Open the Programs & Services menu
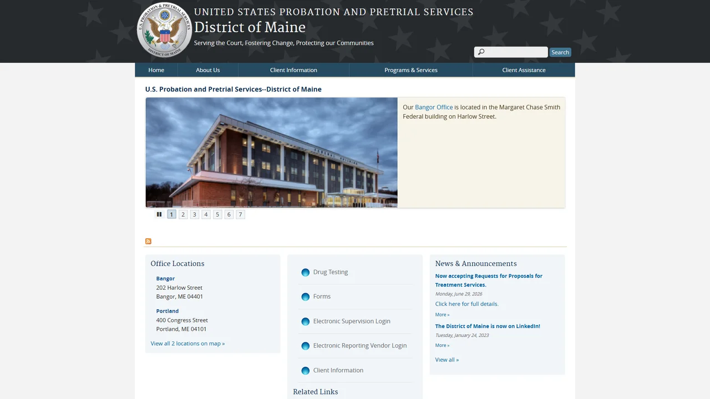The width and height of the screenshot is (710, 399). pos(411,70)
